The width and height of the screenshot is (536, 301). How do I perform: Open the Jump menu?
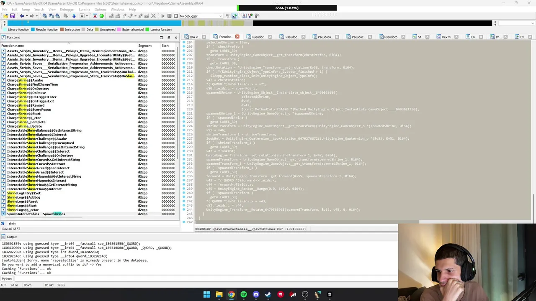[26, 9]
